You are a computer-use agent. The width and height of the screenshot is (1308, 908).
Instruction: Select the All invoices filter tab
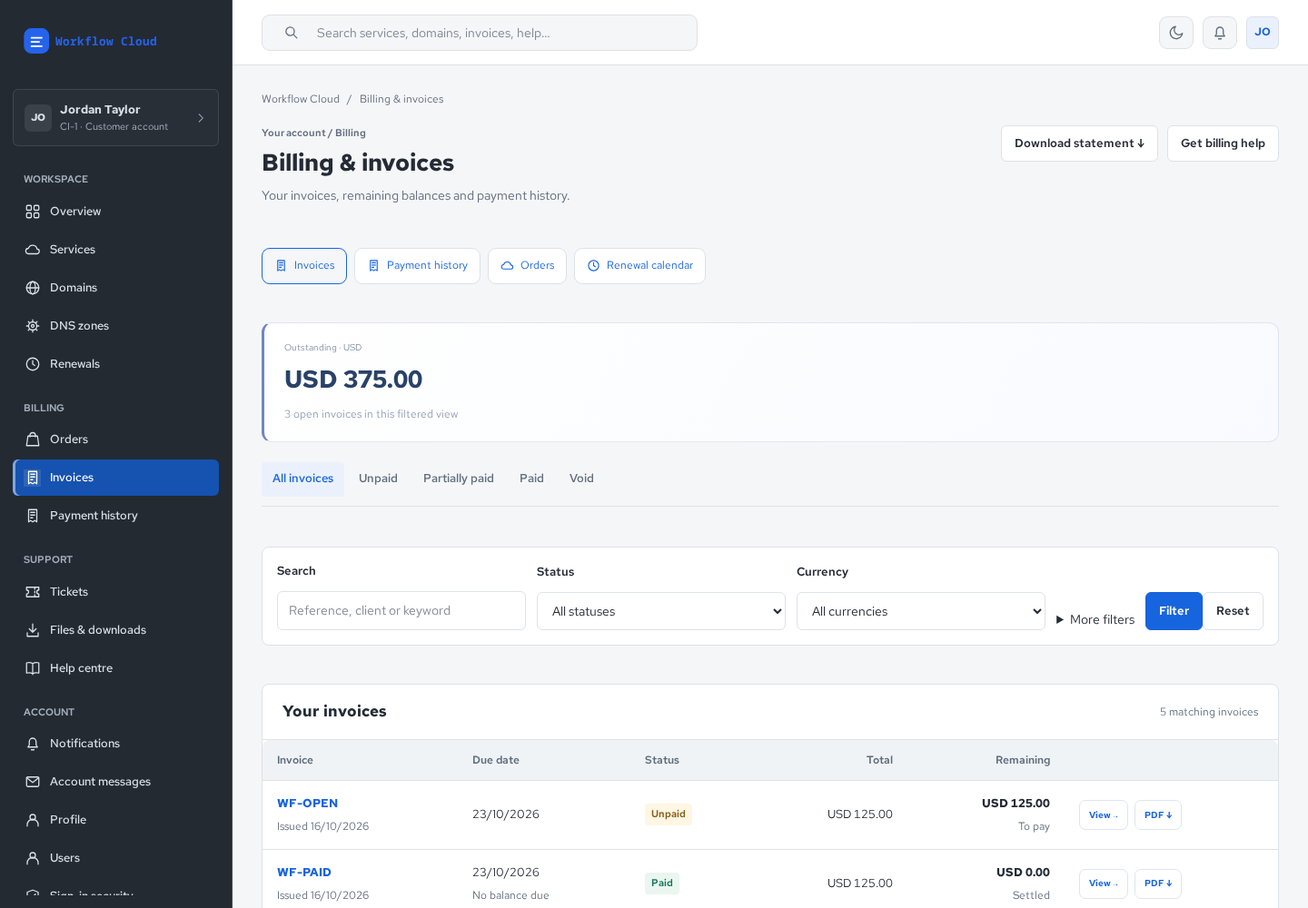pyautogui.click(x=302, y=479)
